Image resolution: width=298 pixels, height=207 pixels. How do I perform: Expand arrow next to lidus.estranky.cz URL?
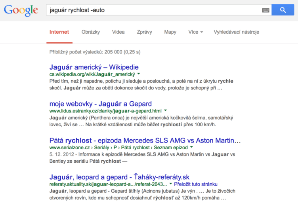click(165, 110)
